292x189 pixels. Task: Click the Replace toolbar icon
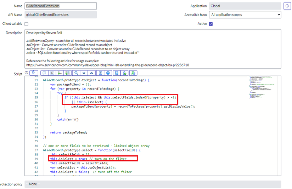[60, 73]
